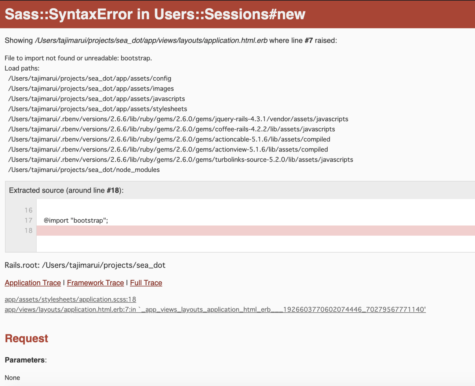This screenshot has width=475, height=386.
Task: Open the application.html.erb:7 trace entry
Action: click(x=215, y=309)
